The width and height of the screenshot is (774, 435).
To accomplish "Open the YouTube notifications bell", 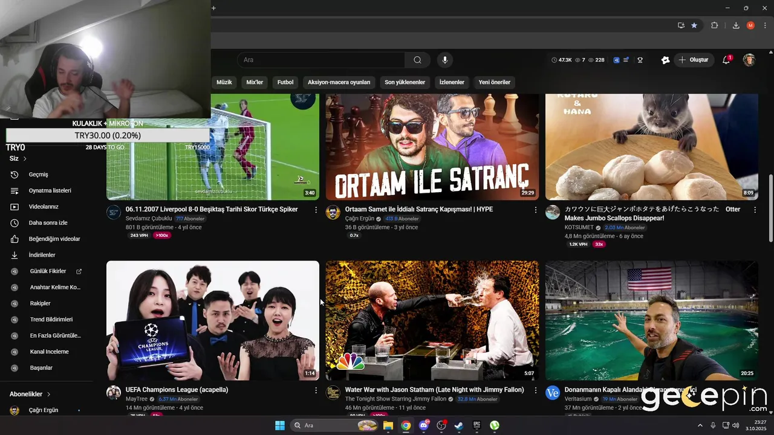I will [x=727, y=60].
